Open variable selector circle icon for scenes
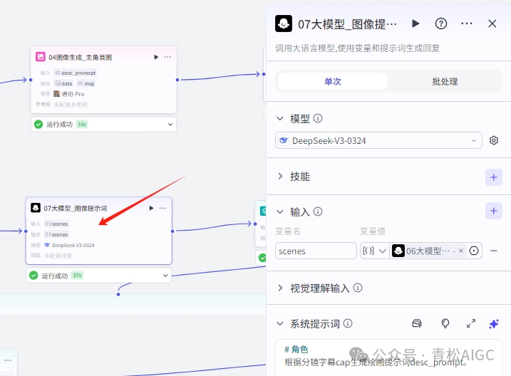This screenshot has height=376, width=511. 474,251
